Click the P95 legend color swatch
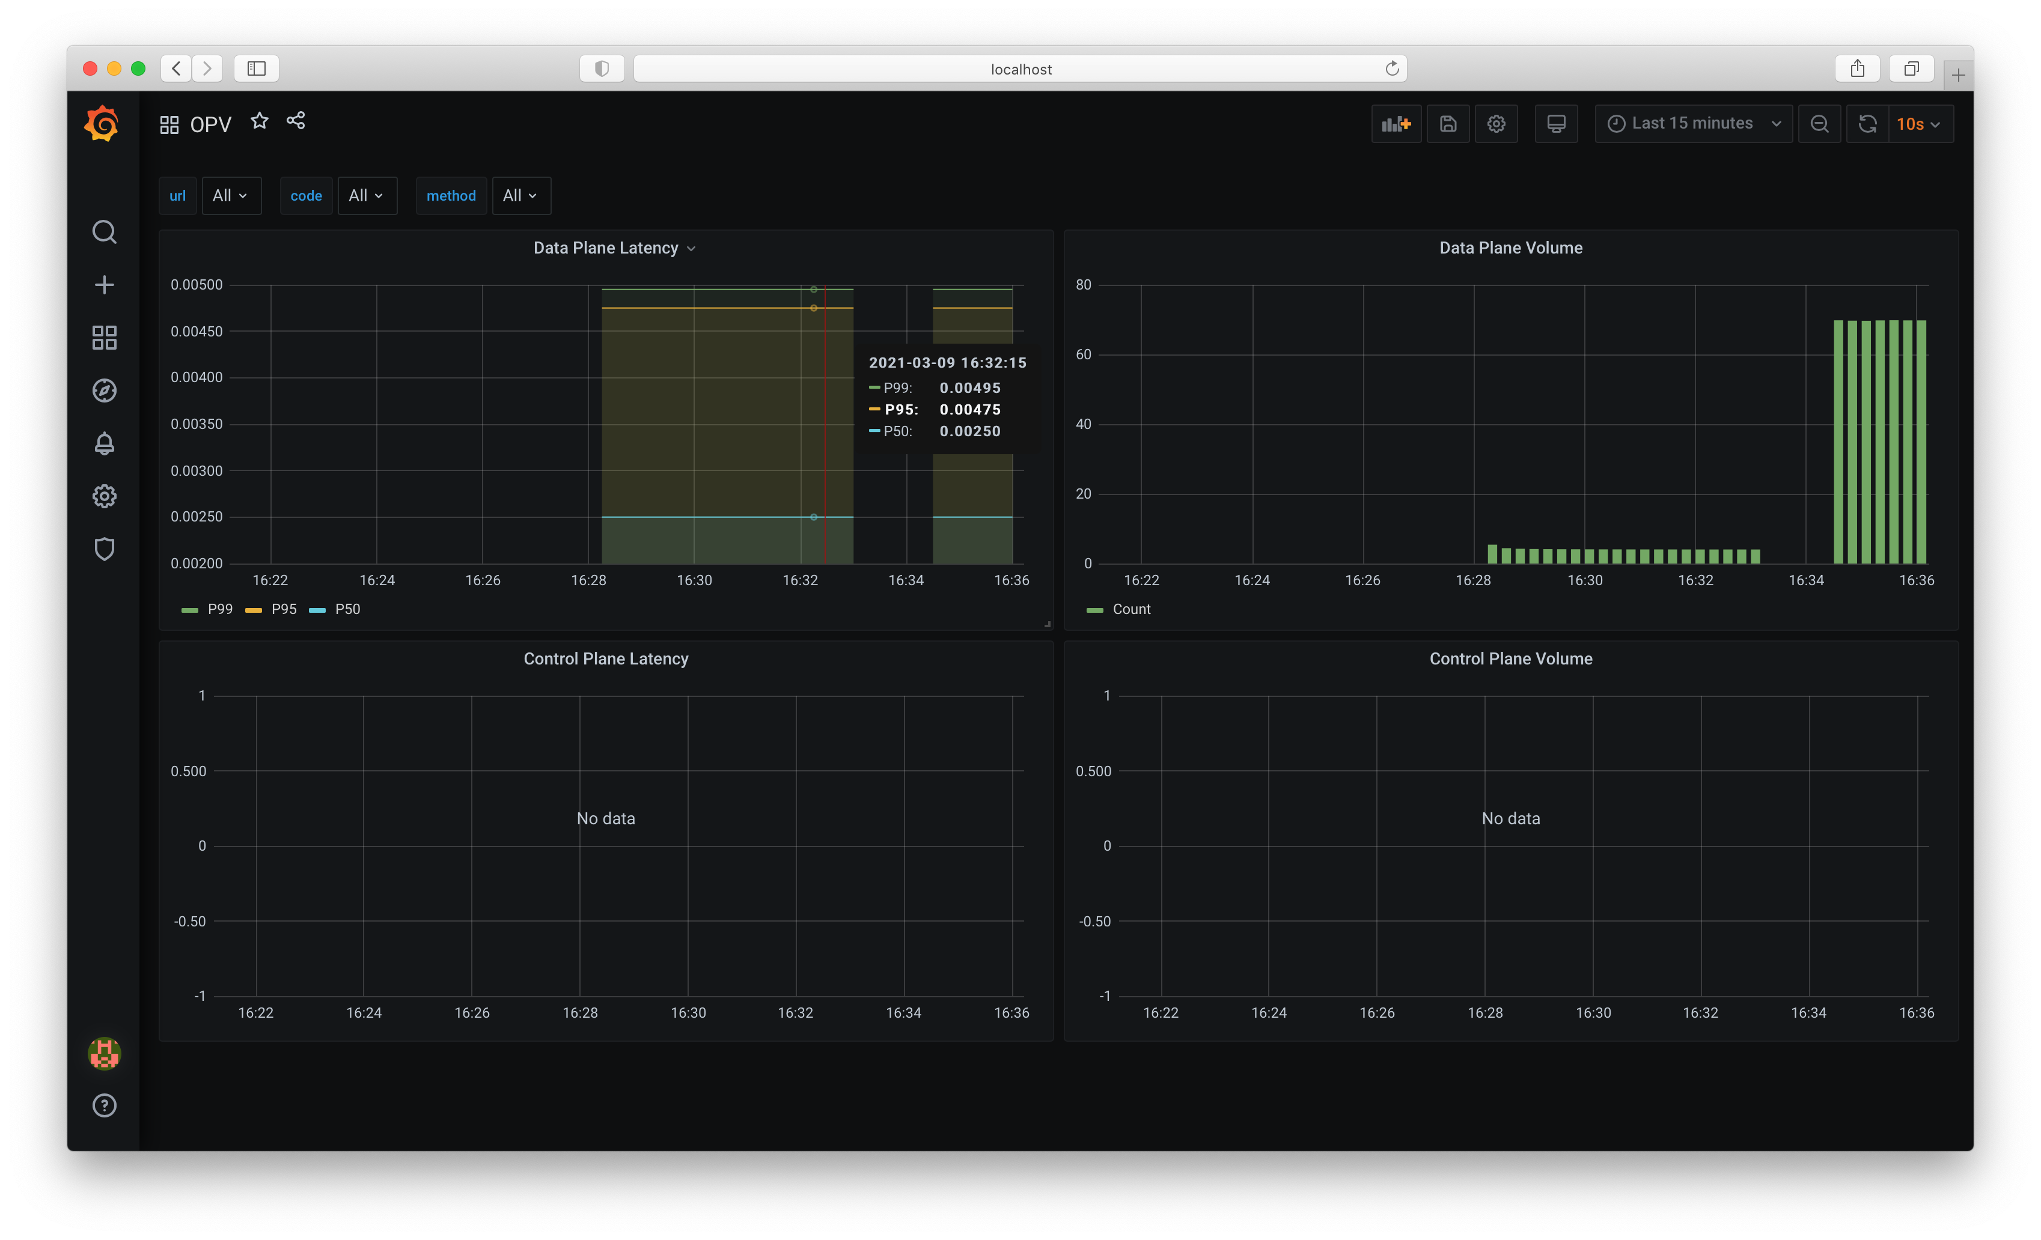Screen dimensions: 2041x1240 point(254,610)
